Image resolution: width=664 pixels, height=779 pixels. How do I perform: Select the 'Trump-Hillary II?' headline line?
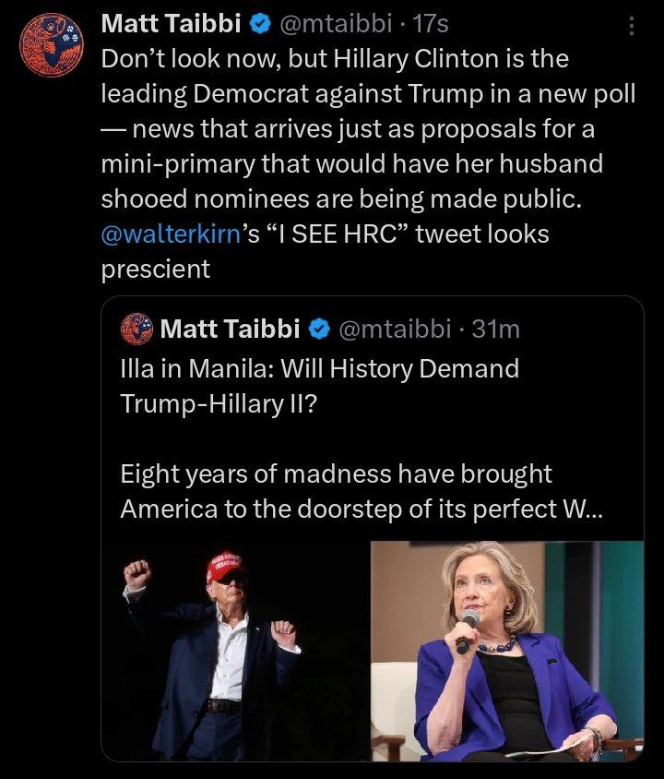[219, 403]
